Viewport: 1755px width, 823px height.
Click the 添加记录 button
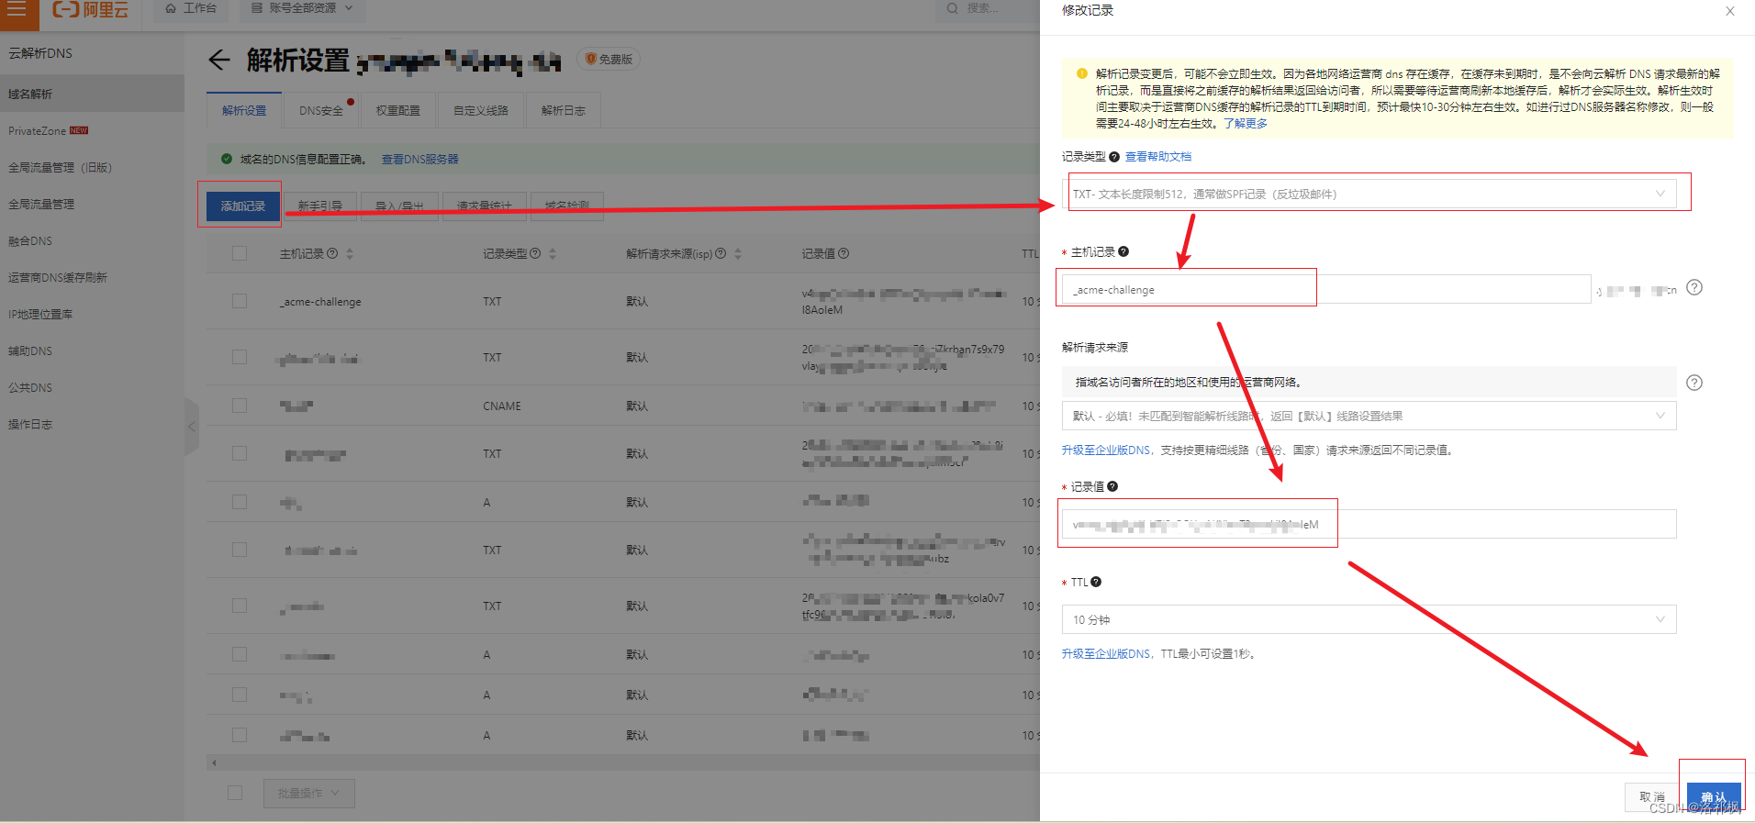click(x=243, y=206)
